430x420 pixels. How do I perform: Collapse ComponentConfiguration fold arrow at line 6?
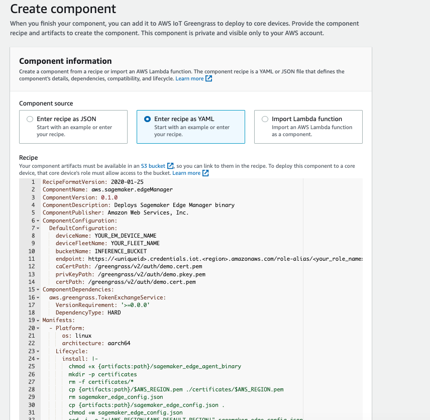(x=38, y=221)
